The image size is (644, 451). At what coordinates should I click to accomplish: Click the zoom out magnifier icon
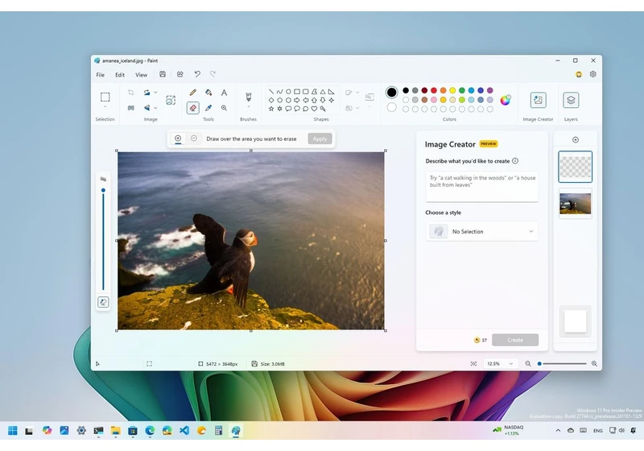[528, 363]
